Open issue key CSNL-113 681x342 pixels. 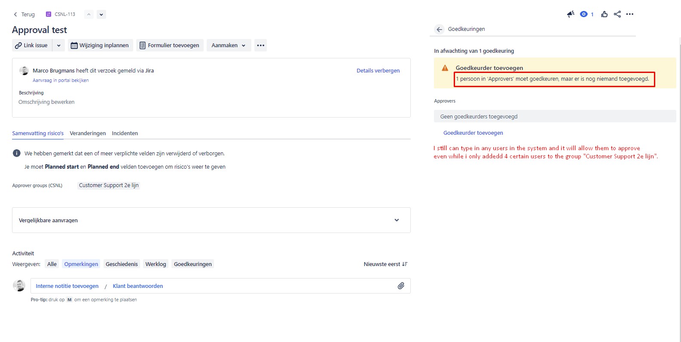click(65, 14)
